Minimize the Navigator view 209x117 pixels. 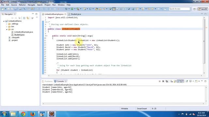(x=33, y=14)
